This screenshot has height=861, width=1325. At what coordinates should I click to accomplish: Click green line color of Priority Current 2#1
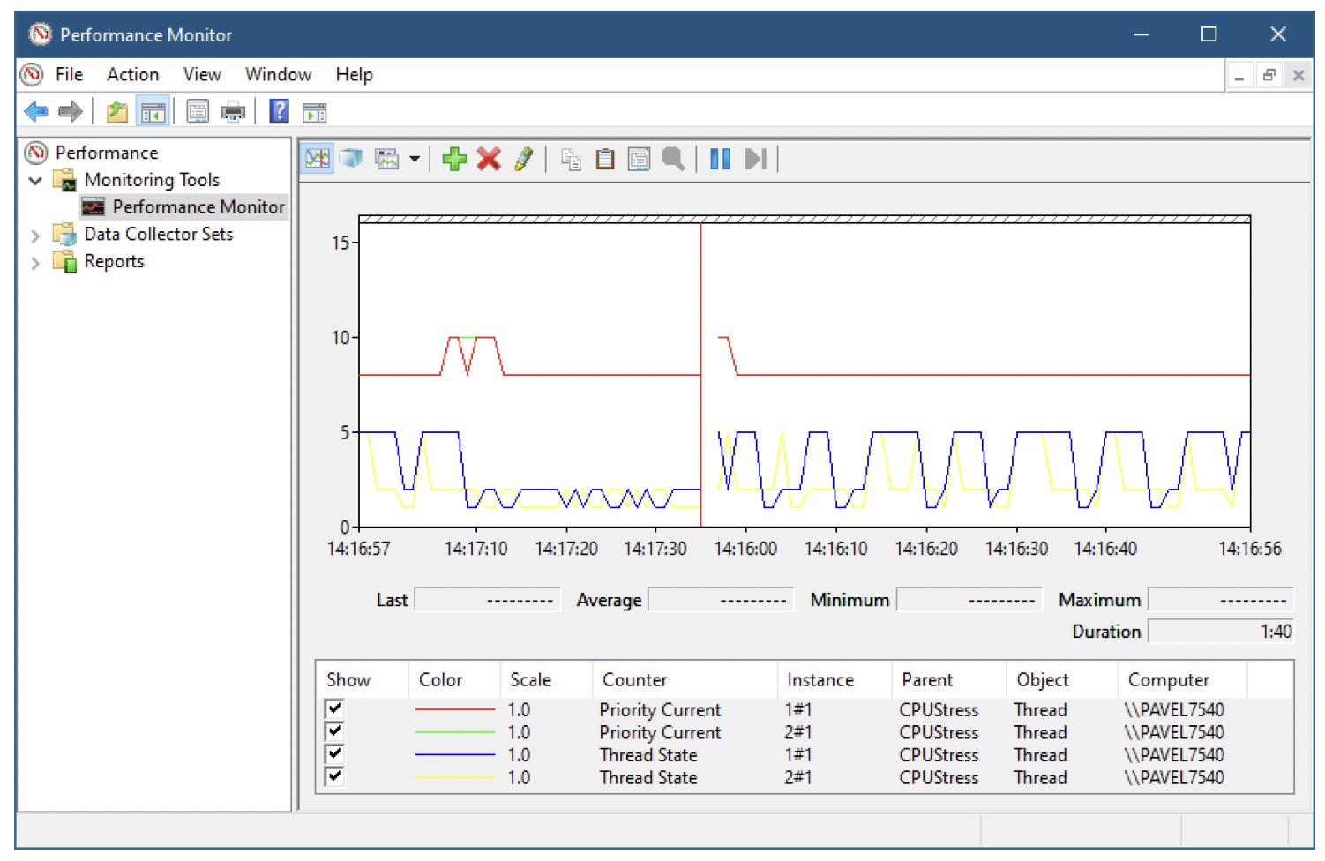tap(455, 732)
